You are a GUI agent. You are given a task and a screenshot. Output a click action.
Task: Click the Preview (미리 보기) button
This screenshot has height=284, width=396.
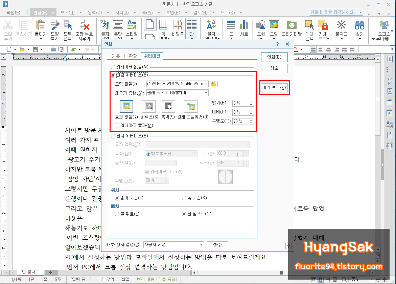tap(274, 88)
